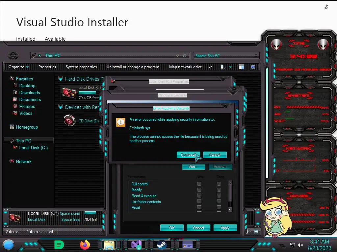Open Explorer help question mark icon
Screen dimensions: 337x252
coord(253,67)
